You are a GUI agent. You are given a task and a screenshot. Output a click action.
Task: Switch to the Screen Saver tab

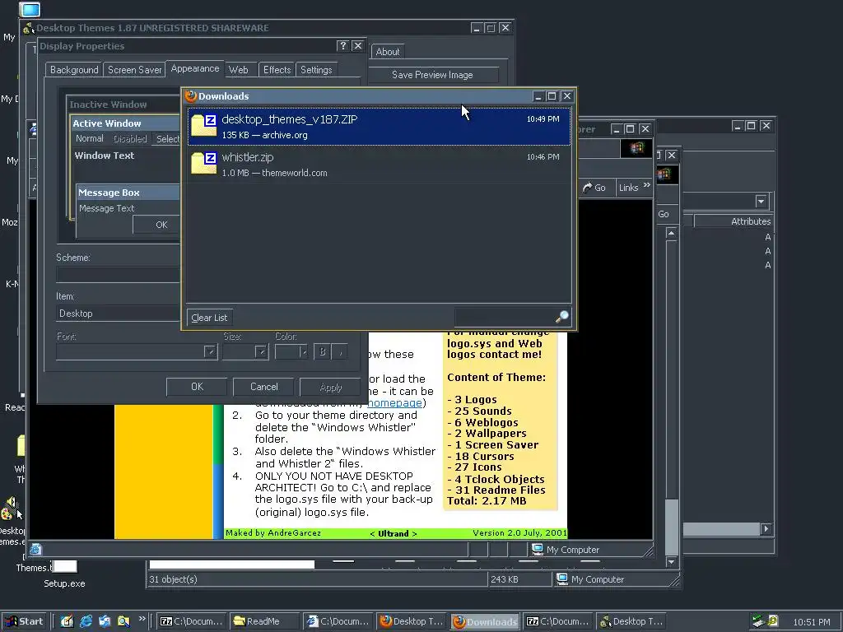(134, 70)
